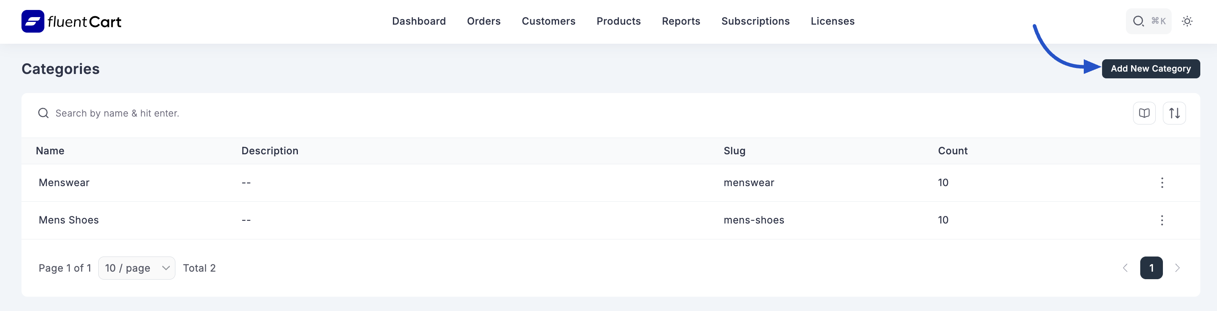Toggle light/dark theme sun icon
The width and height of the screenshot is (1217, 311).
1187,21
